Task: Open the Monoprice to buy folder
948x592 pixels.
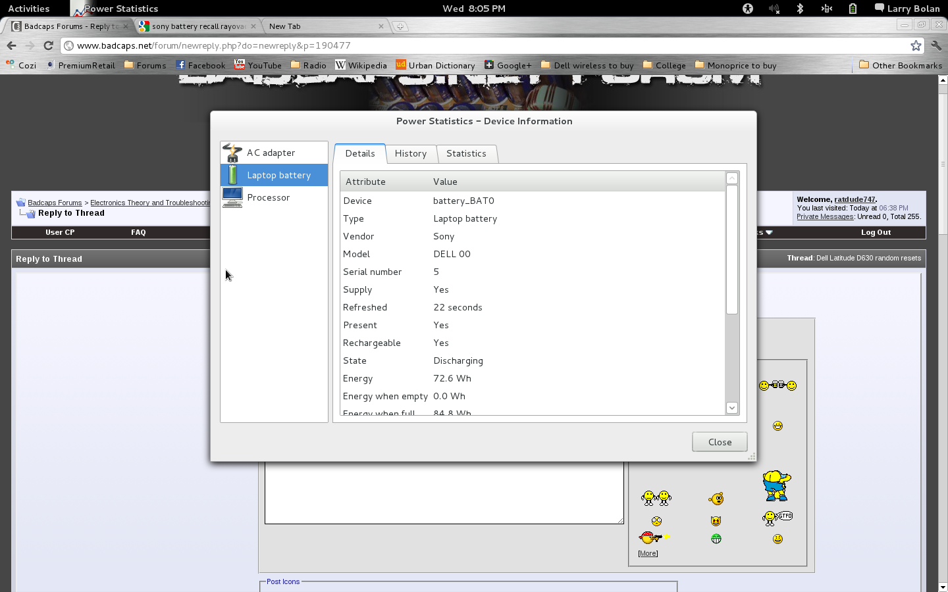Action: (x=736, y=65)
